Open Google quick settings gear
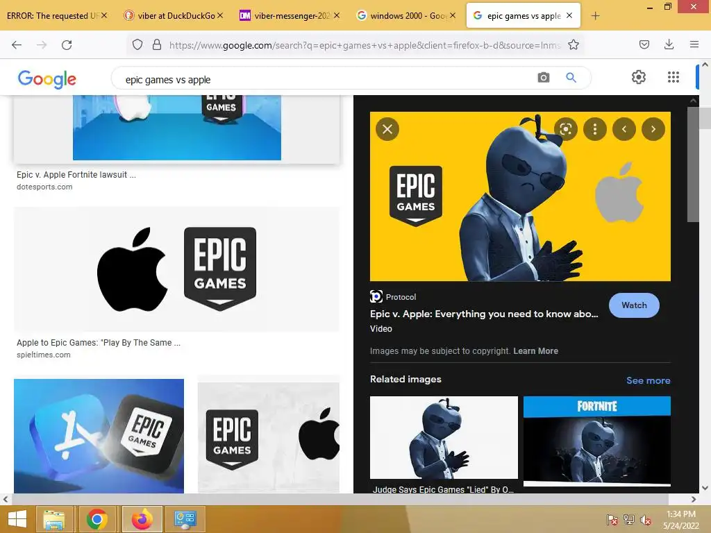The image size is (711, 533). [x=639, y=77]
